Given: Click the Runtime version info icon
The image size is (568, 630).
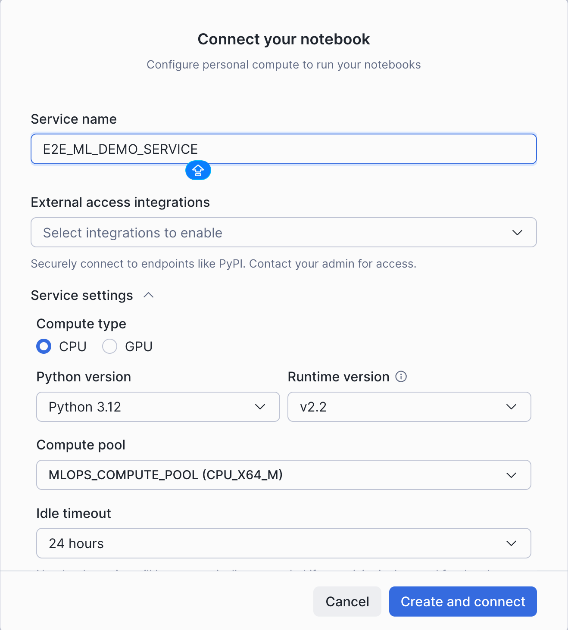Looking at the screenshot, I should pyautogui.click(x=401, y=377).
